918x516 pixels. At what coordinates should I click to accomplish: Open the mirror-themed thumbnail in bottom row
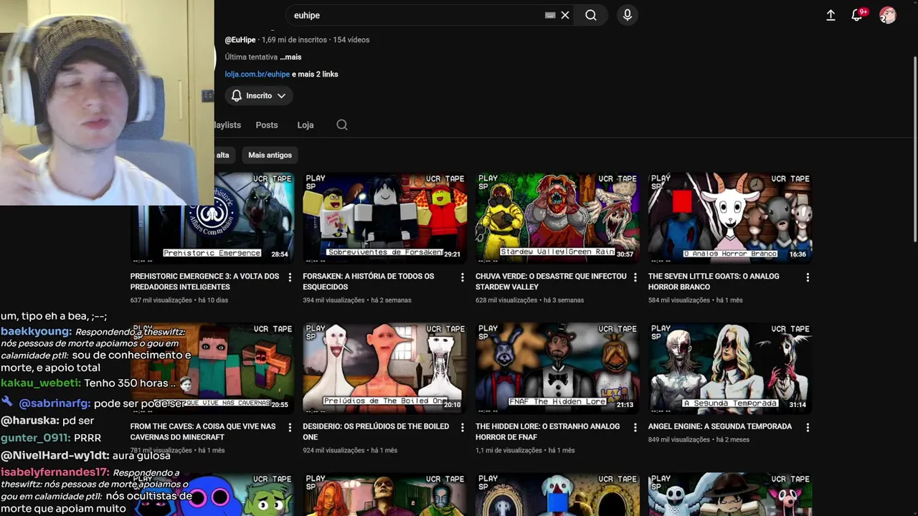(x=557, y=494)
